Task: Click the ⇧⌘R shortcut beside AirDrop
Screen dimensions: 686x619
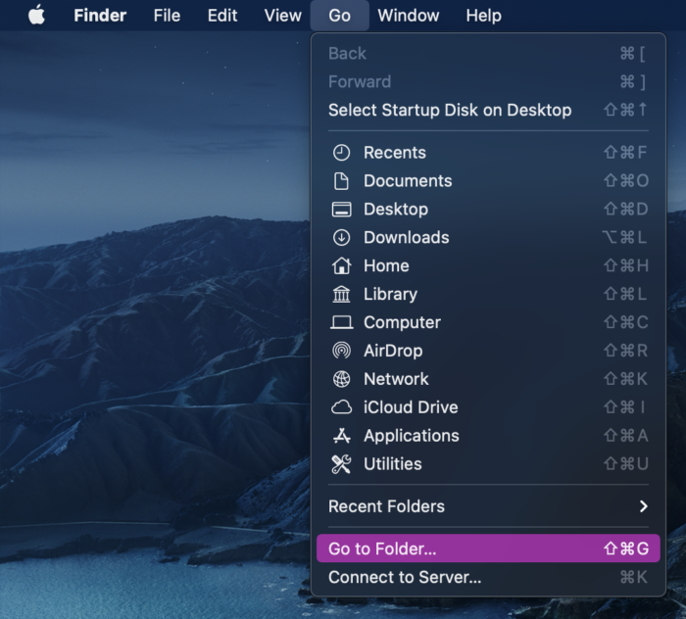Action: 625,351
